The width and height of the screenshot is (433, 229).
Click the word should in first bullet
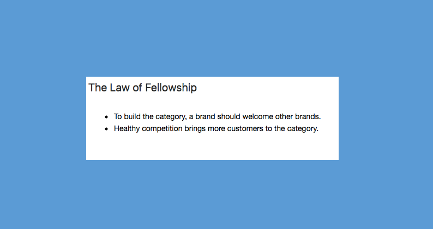point(228,116)
